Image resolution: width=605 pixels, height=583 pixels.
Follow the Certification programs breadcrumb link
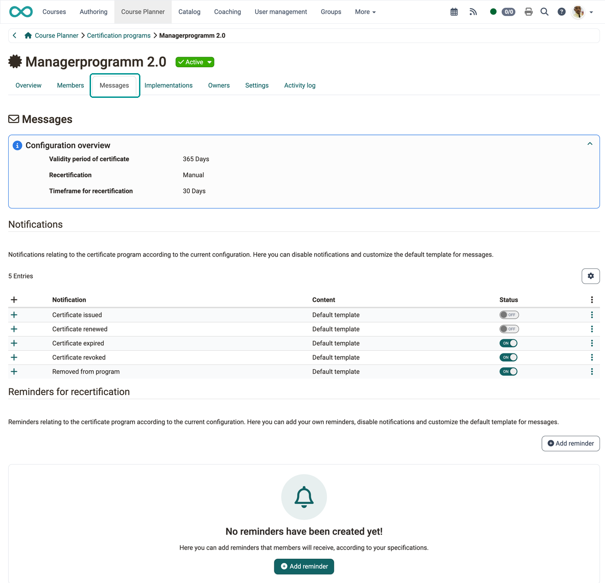click(x=119, y=35)
